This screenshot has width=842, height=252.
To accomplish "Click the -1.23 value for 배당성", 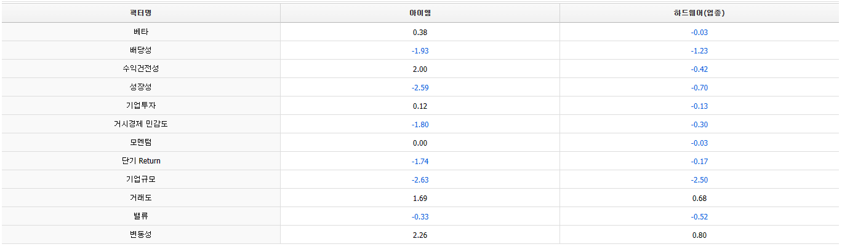I will (x=699, y=50).
